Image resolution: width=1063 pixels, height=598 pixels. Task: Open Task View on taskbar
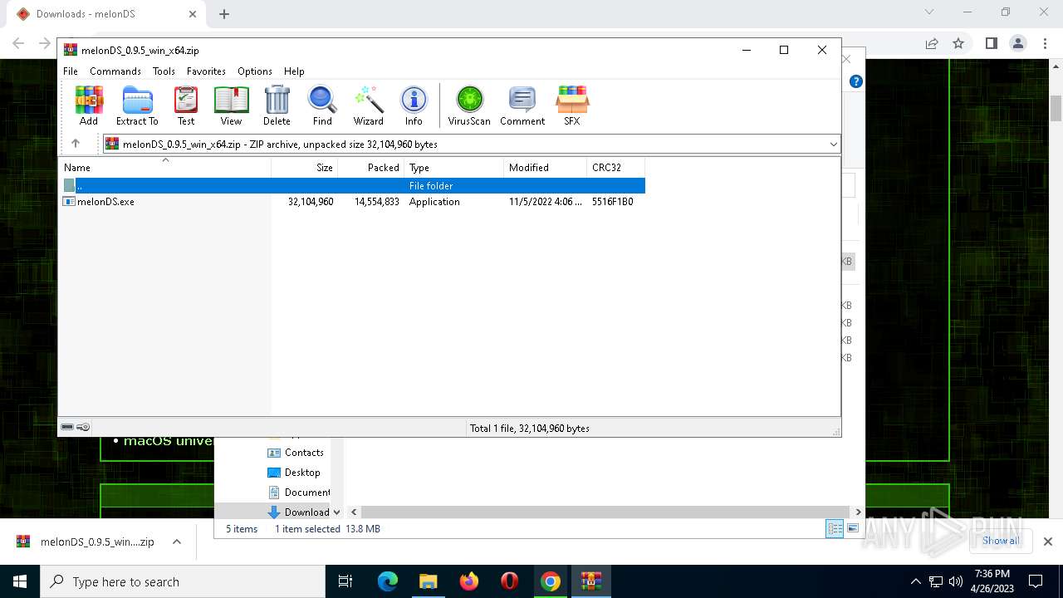345,581
